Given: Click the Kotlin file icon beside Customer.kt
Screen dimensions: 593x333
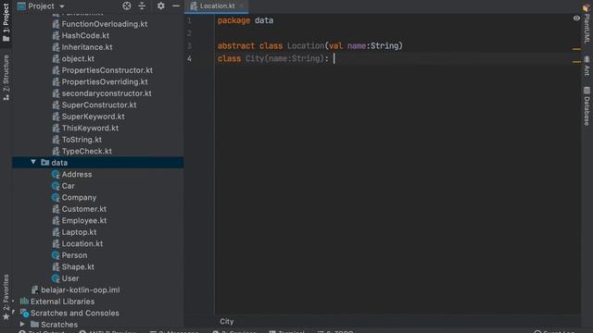Looking at the screenshot, I should pyautogui.click(x=56, y=209).
